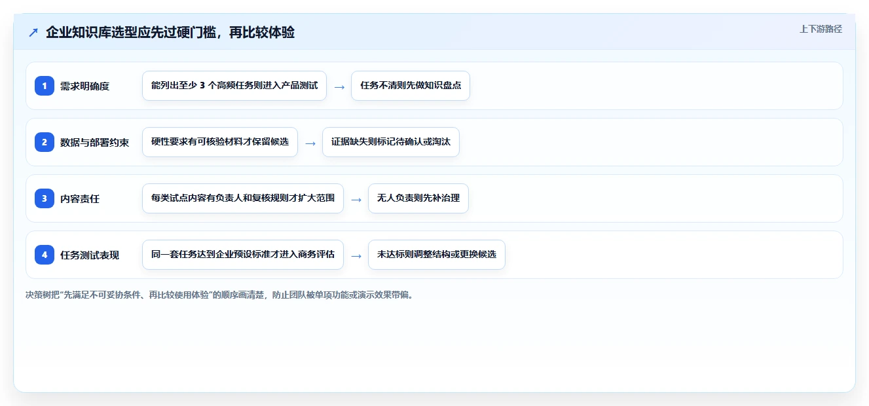Open the 未达标则调整结构或更换候选 box

[x=437, y=255]
